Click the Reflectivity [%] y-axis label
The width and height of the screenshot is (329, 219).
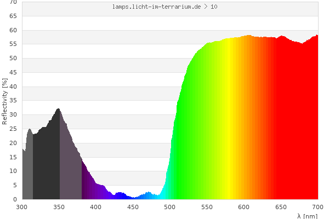[x=5, y=101]
